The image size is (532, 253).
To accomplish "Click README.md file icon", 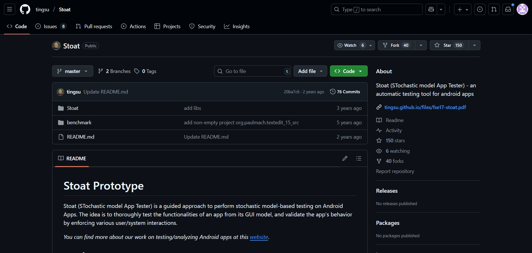I will (61, 137).
